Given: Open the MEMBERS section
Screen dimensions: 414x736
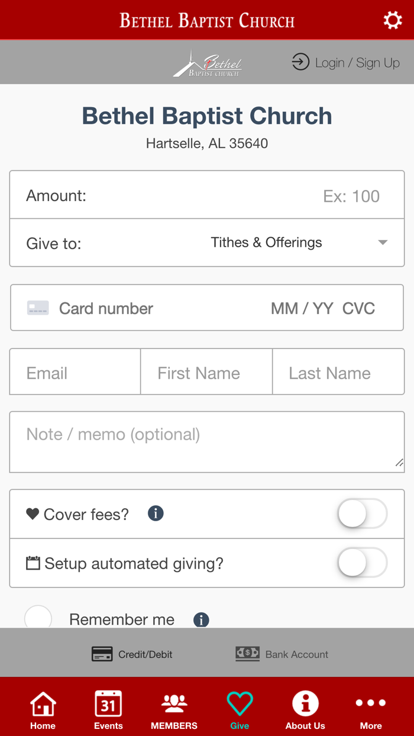Looking at the screenshot, I should coord(174,711).
